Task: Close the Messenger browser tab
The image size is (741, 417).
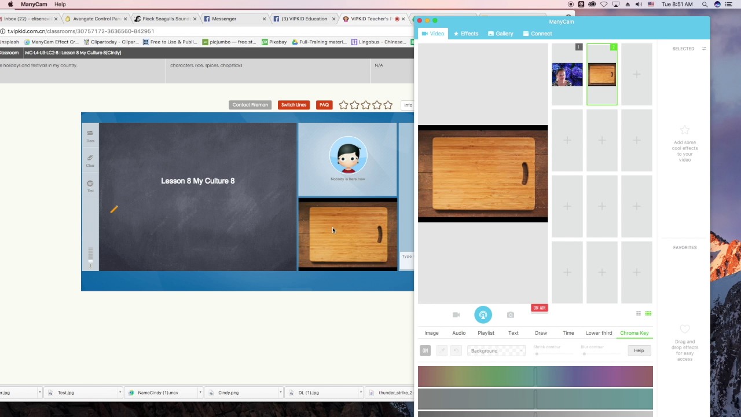Action: (x=265, y=19)
